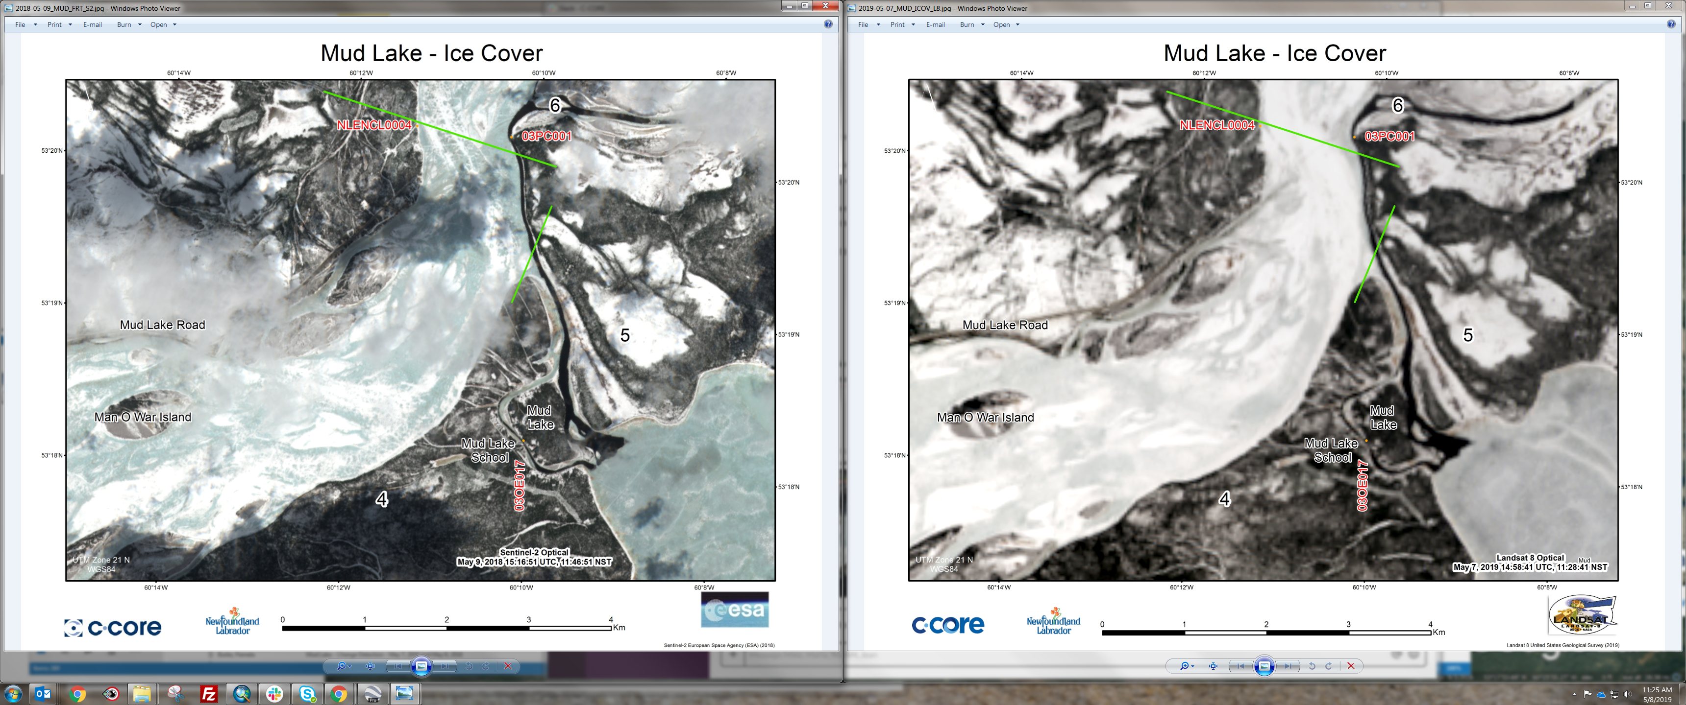Click zoom magnifier in right viewer

pos(1185,666)
